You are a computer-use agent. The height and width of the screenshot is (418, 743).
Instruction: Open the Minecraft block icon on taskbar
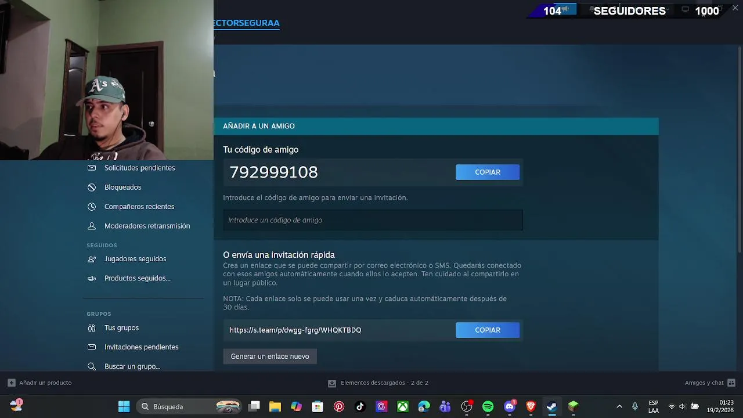click(x=574, y=407)
